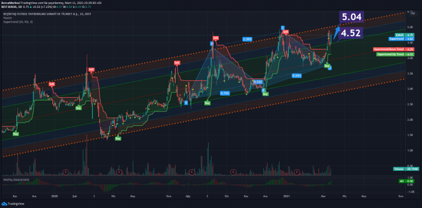Click the earnings E marker nearest 2021

click(297, 171)
